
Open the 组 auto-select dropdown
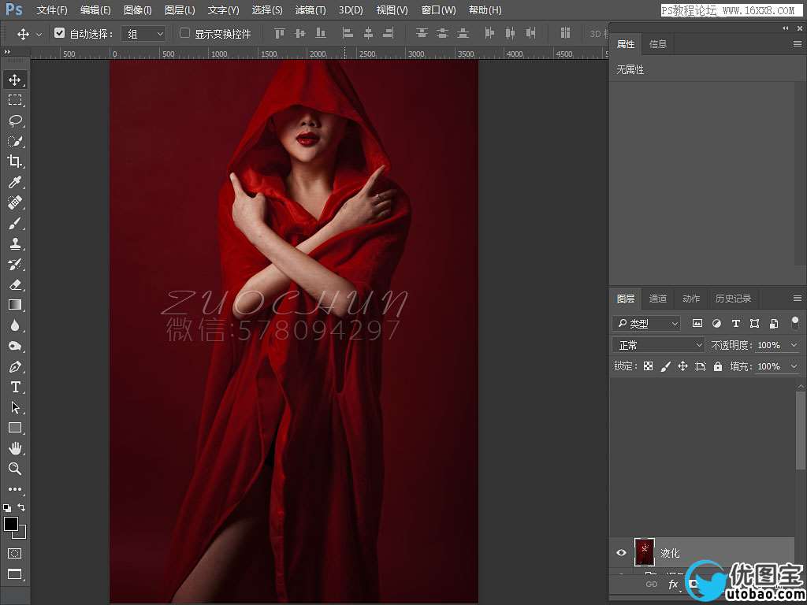click(147, 34)
